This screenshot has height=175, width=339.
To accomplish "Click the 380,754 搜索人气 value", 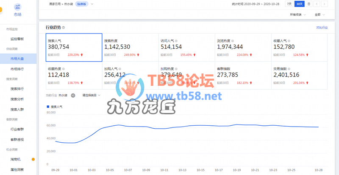I will tap(58, 47).
